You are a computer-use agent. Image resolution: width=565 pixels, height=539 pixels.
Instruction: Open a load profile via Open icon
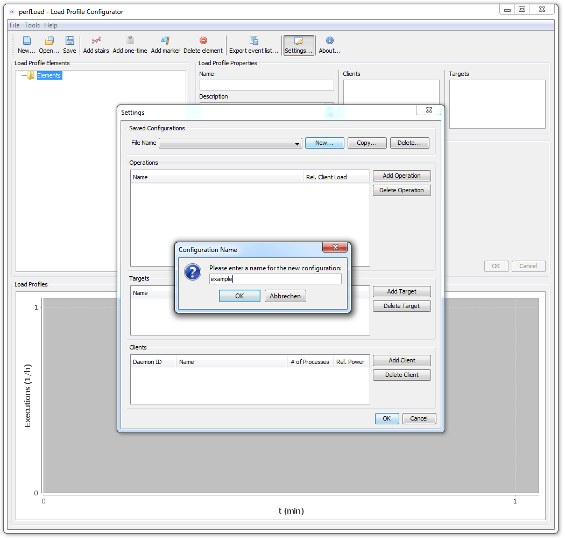coord(49,45)
